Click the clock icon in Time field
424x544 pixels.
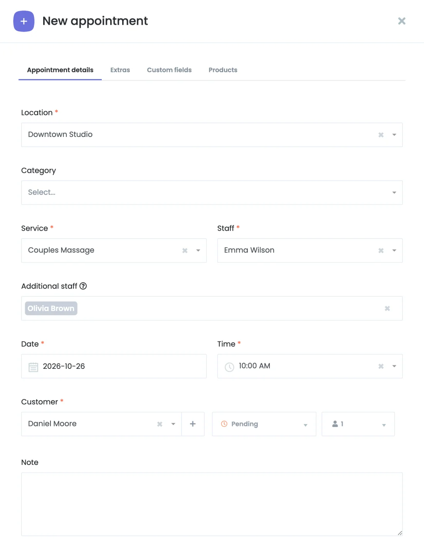pyautogui.click(x=229, y=367)
